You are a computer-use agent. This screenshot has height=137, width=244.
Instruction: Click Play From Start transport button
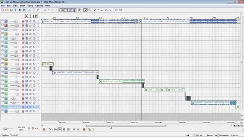coord(55,129)
